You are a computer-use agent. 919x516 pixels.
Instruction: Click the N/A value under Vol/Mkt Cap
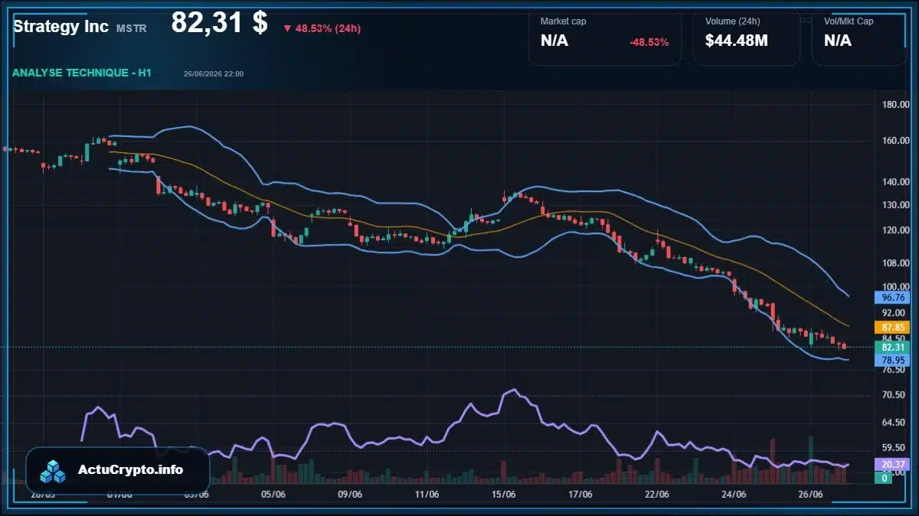(838, 41)
